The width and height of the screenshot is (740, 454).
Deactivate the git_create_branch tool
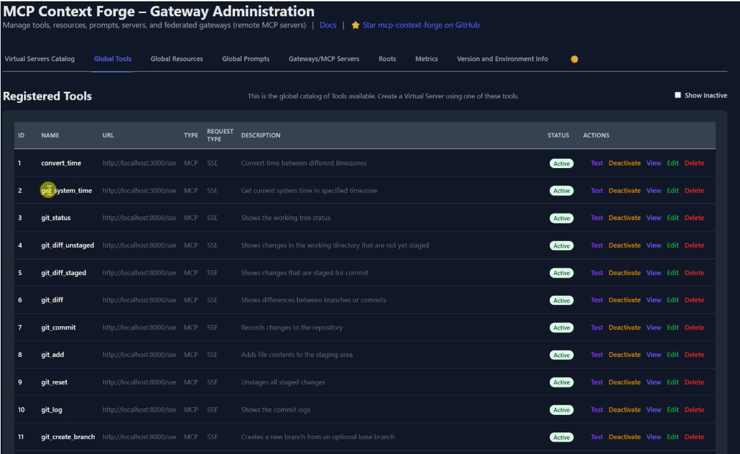tap(624, 436)
